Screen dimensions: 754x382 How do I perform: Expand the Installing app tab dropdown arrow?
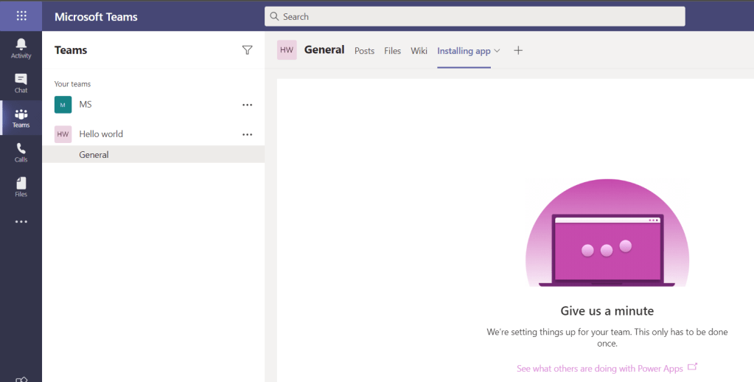coord(497,51)
